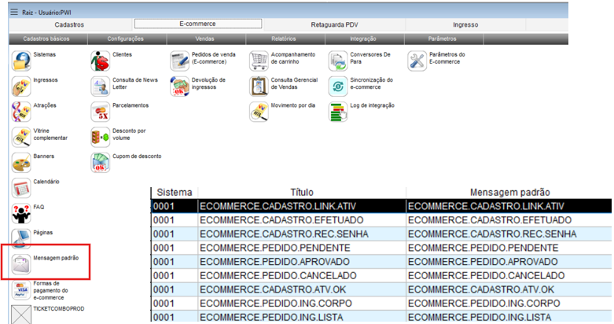The width and height of the screenshot is (614, 324).
Task: Click the Vendas section header
Action: tap(204, 39)
